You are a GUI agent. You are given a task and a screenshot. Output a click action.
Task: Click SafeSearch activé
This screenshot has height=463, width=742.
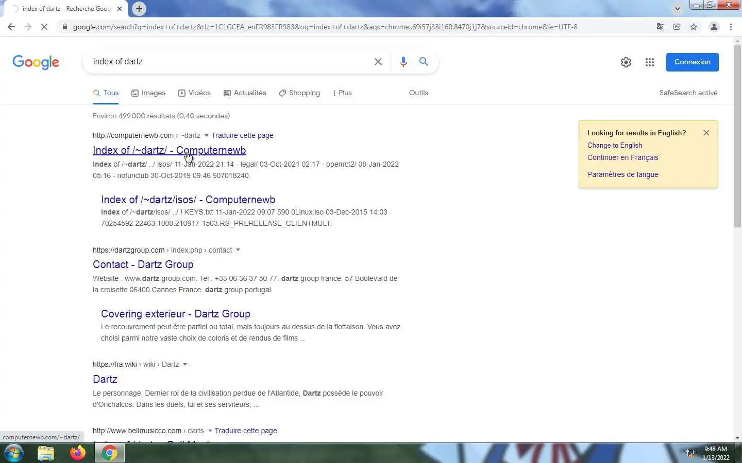688,93
